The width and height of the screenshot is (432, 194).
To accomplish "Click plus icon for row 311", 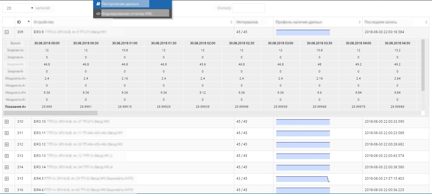I will point(7,133).
